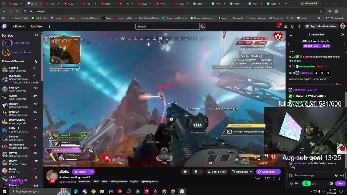Open the user avatar menu in Twitch header
Viewport: 347px width, 195px height.
343,26
